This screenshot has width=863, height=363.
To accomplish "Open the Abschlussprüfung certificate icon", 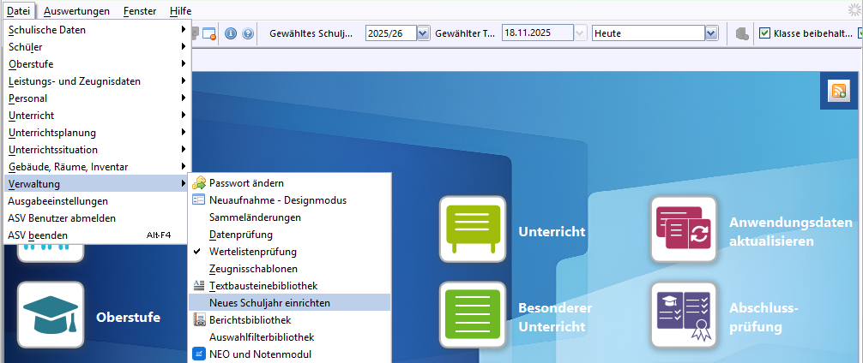I will tap(683, 314).
